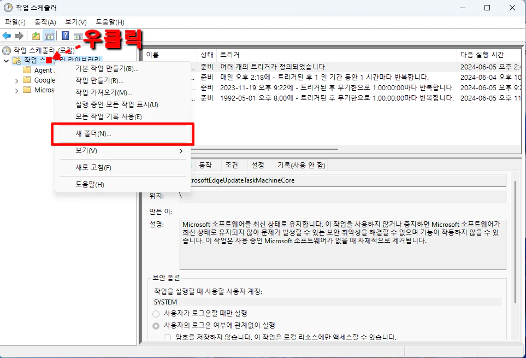Screen dimensions: 526x358
Task: Click the Agent folder icon in the tree
Action: pyautogui.click(x=27, y=71)
